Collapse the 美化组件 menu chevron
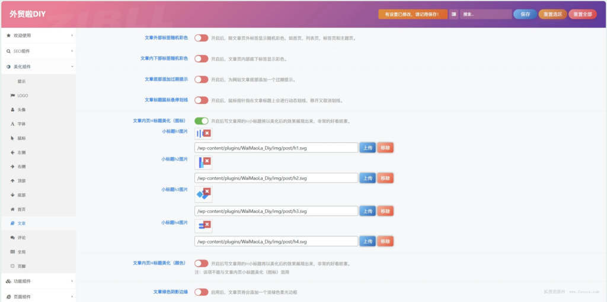 click(x=72, y=67)
